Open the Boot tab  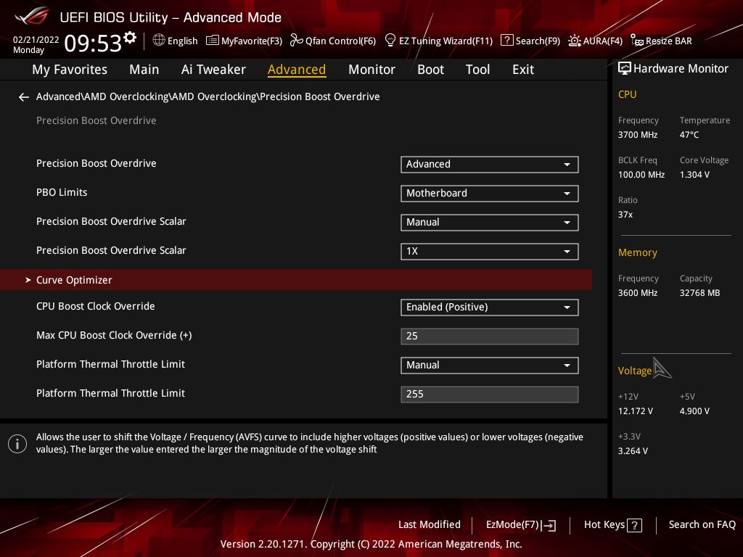[x=430, y=70]
